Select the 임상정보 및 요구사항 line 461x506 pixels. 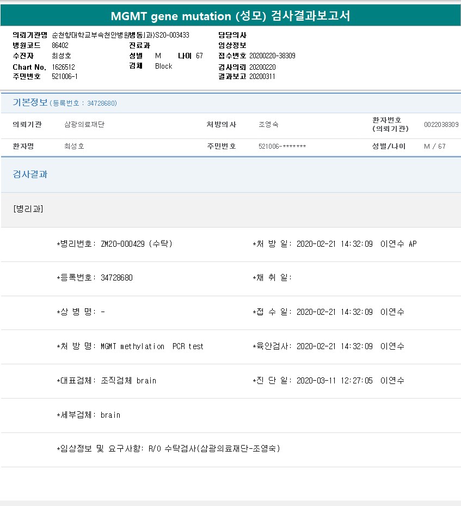point(168,449)
